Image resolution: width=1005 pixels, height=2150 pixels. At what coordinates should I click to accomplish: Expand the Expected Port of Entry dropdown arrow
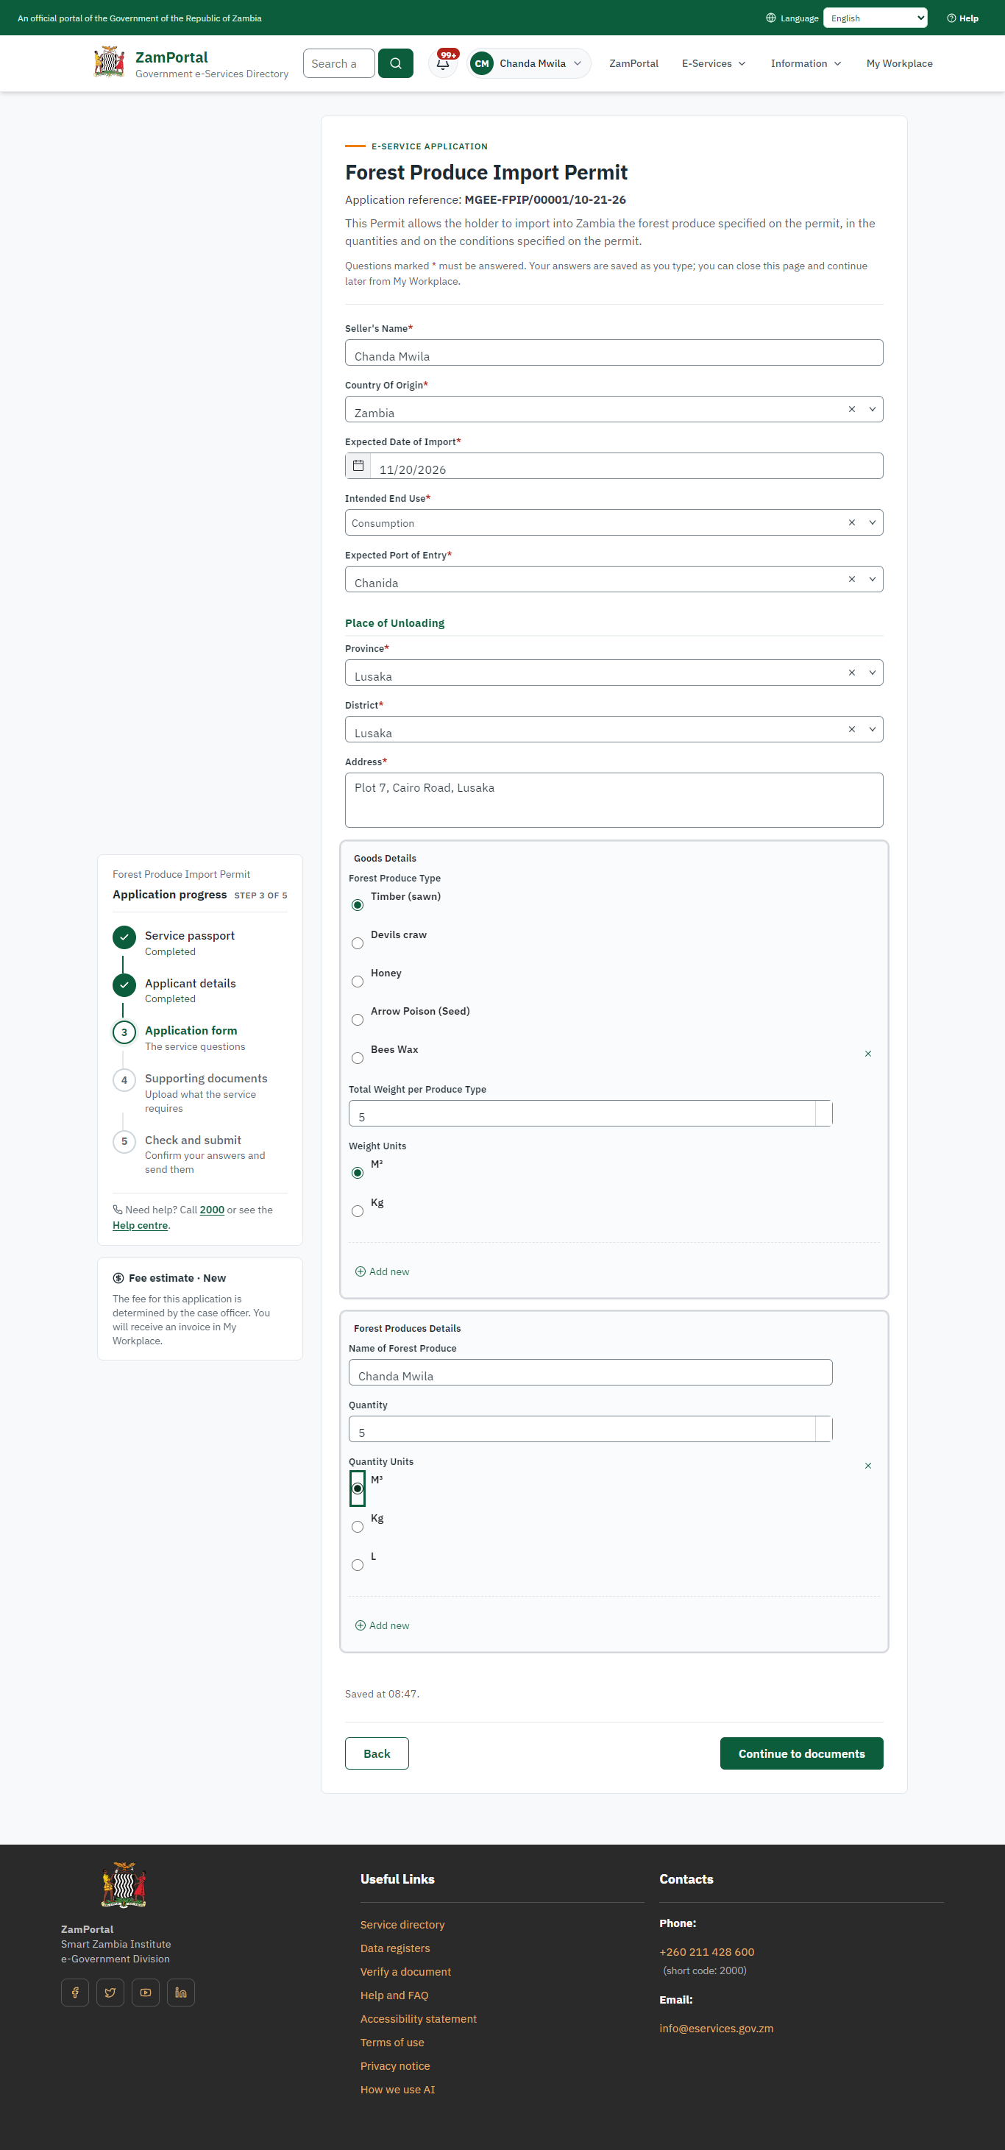873,579
